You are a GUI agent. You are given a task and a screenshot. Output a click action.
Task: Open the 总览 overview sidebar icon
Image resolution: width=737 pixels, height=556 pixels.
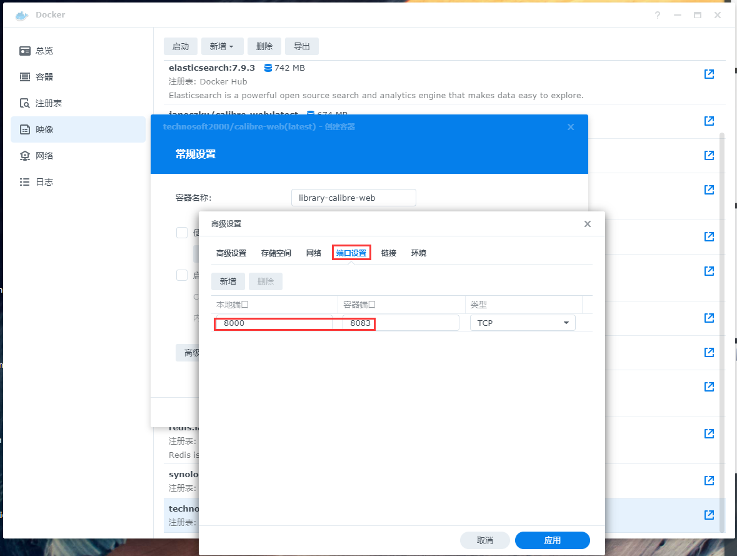25,51
